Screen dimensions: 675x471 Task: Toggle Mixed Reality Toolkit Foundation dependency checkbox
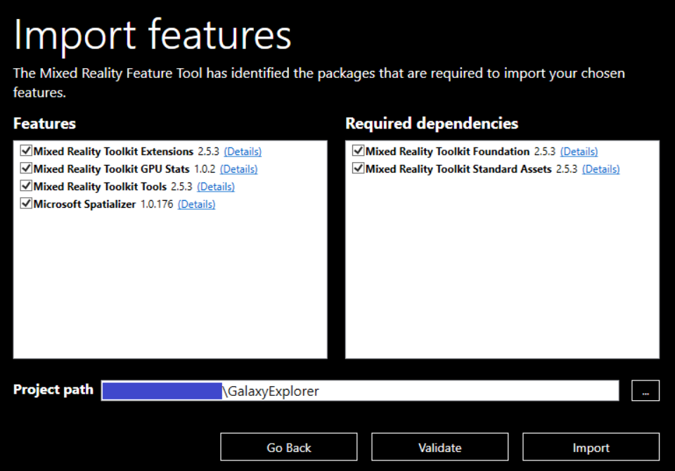coord(359,151)
